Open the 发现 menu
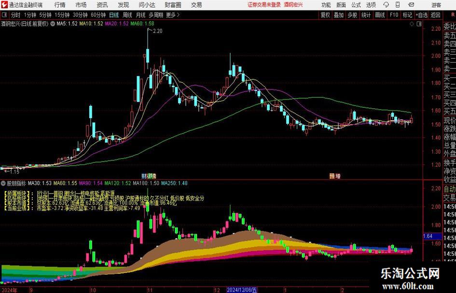This screenshot has width=456, height=293. [124, 5]
